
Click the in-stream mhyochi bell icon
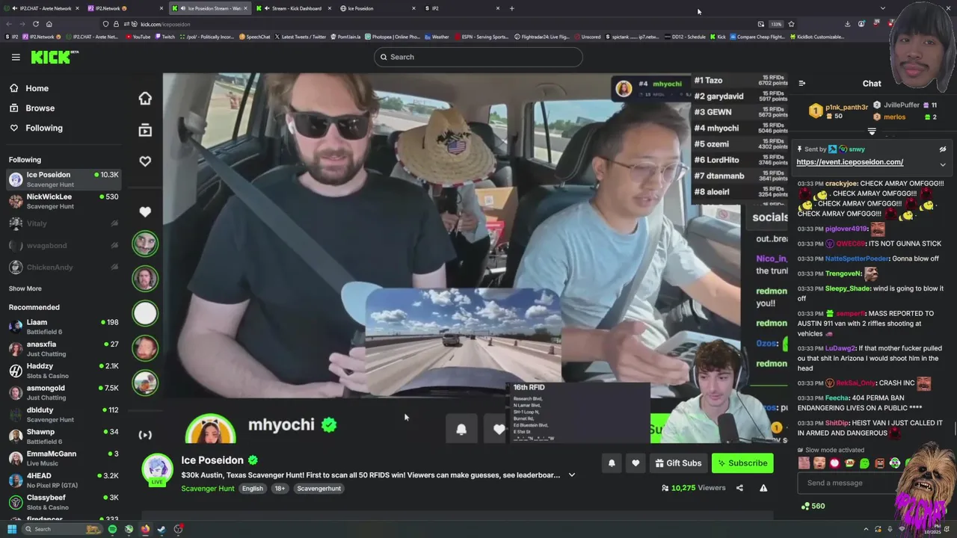[461, 429]
